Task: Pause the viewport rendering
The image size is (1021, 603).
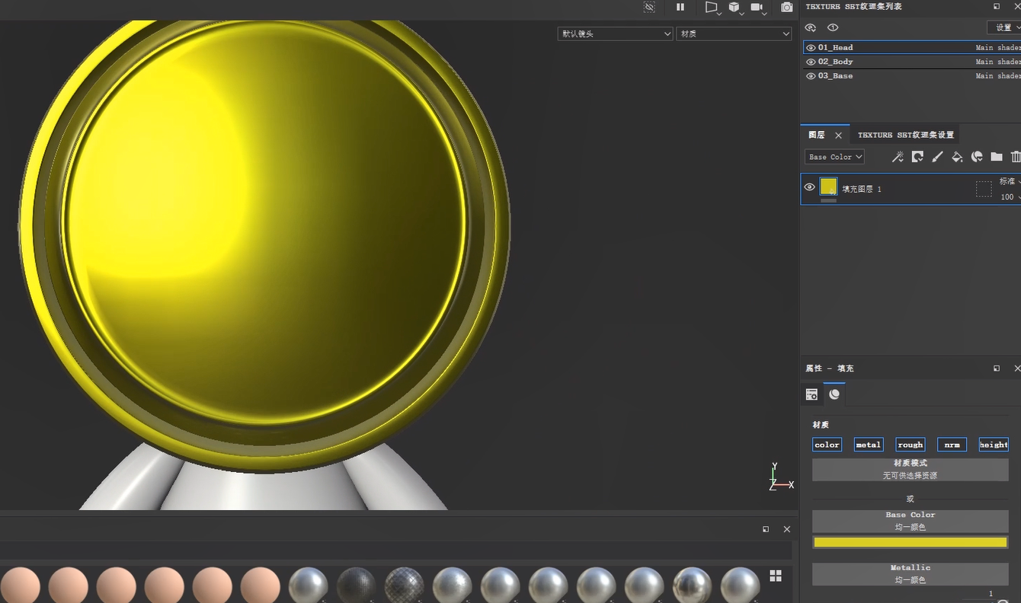Action: pyautogui.click(x=680, y=8)
